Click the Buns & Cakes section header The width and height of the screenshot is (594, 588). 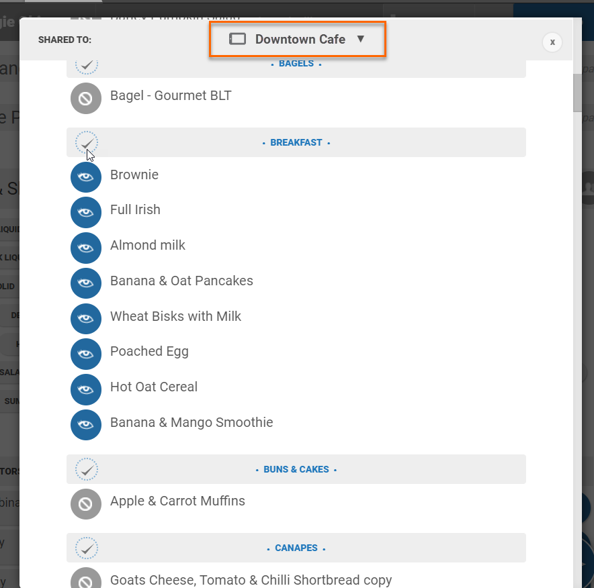tap(296, 469)
